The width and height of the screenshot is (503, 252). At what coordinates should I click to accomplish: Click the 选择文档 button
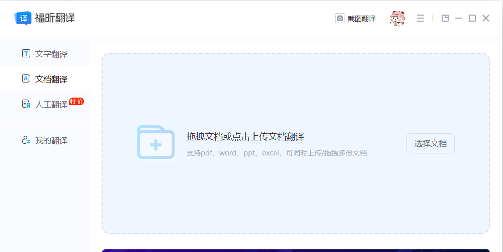431,143
